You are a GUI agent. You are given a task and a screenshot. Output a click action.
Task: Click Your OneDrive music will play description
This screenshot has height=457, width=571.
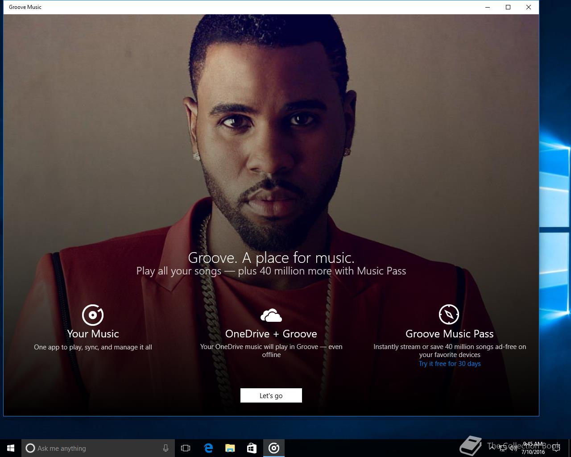tap(271, 351)
